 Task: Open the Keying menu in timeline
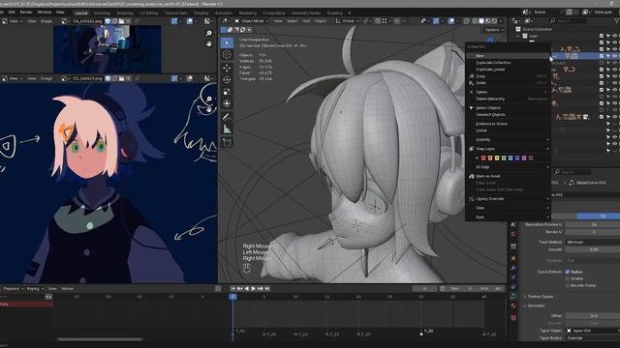click(35, 289)
